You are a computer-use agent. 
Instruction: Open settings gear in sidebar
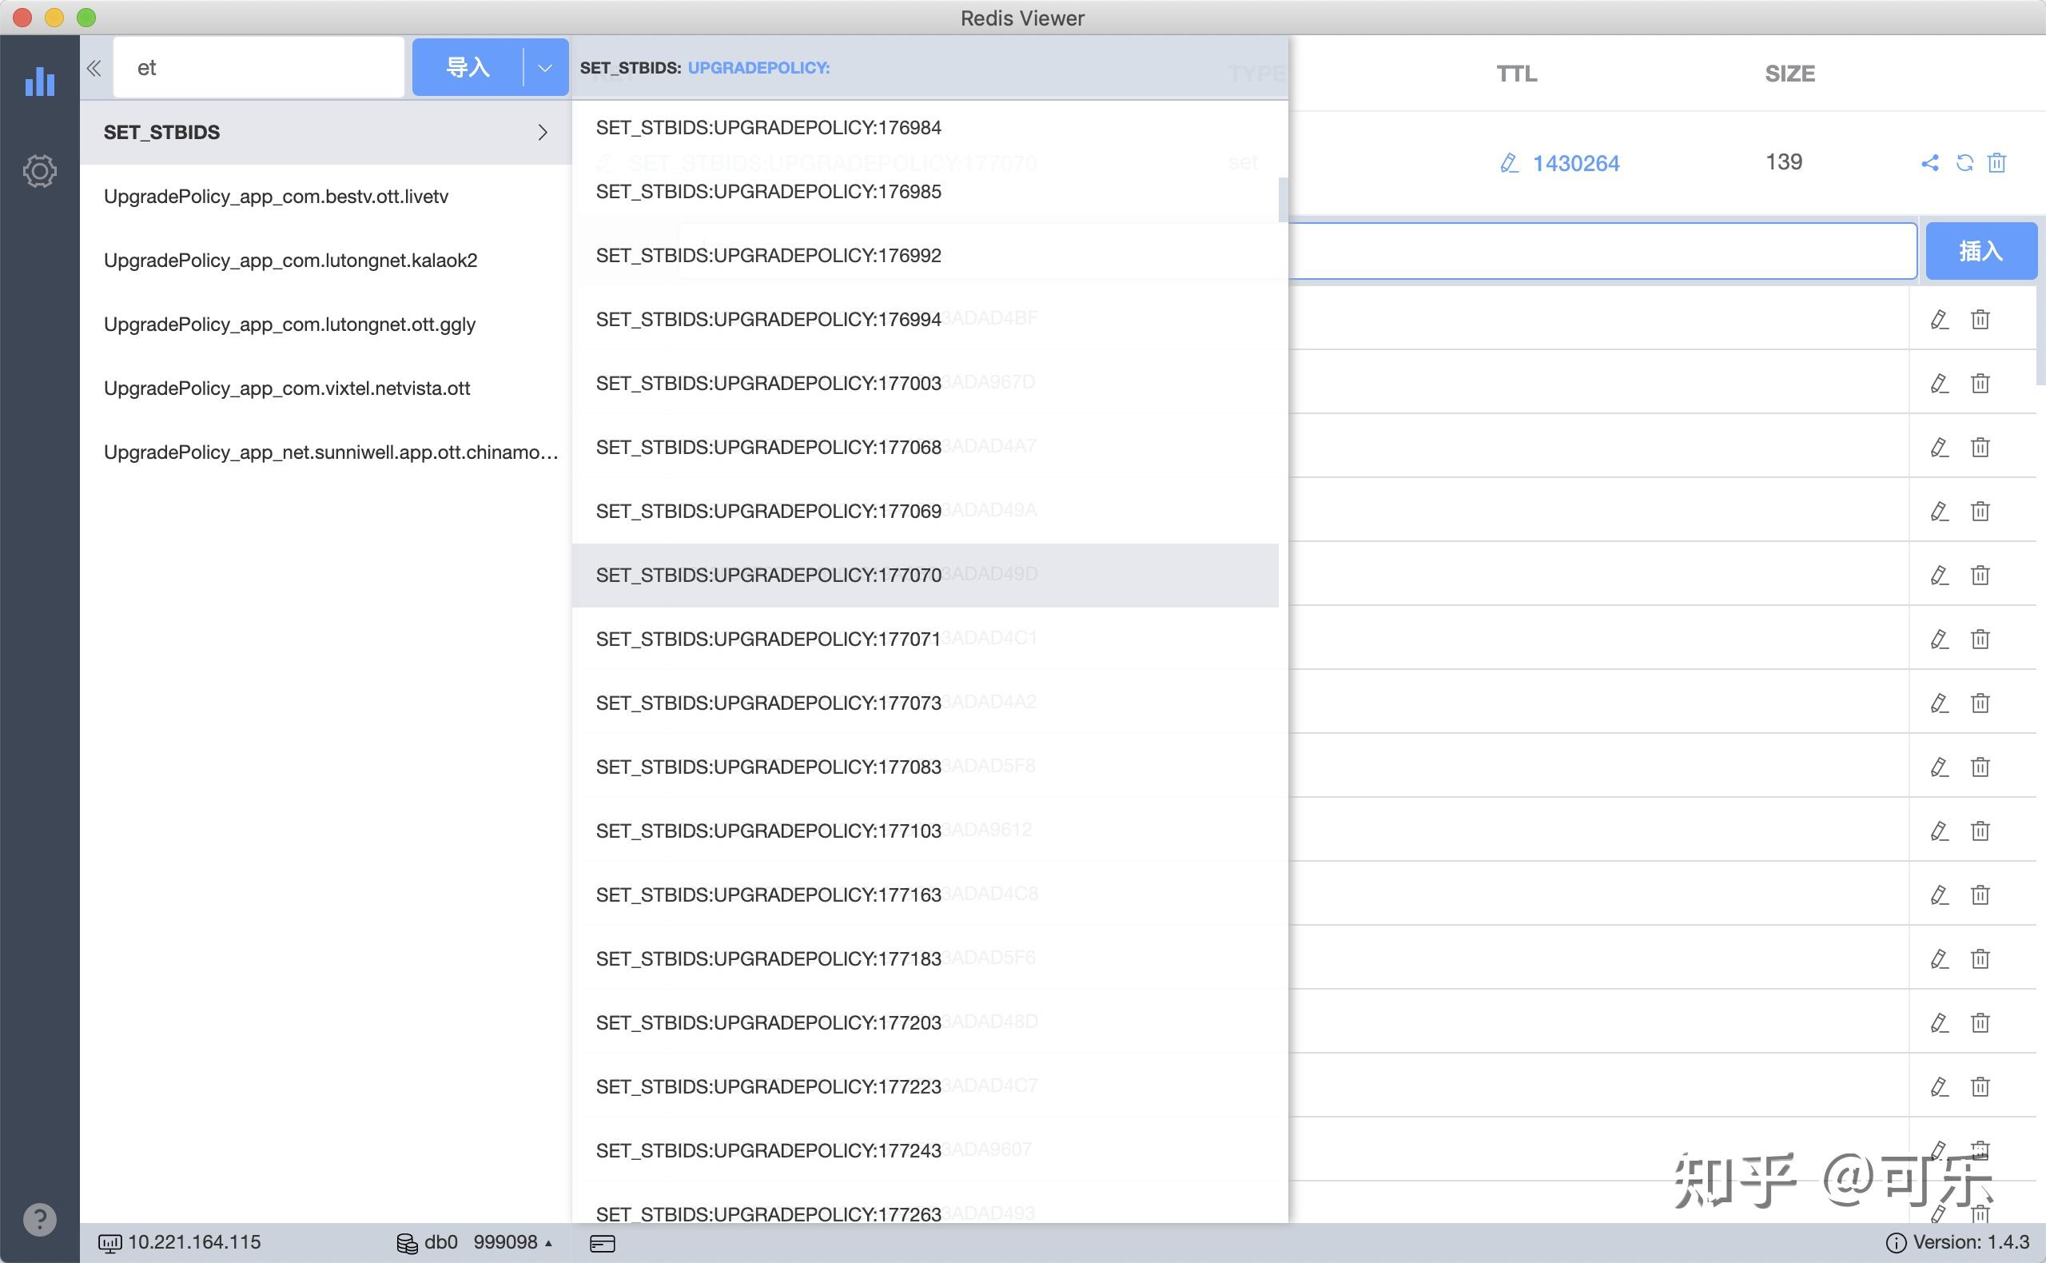(39, 171)
